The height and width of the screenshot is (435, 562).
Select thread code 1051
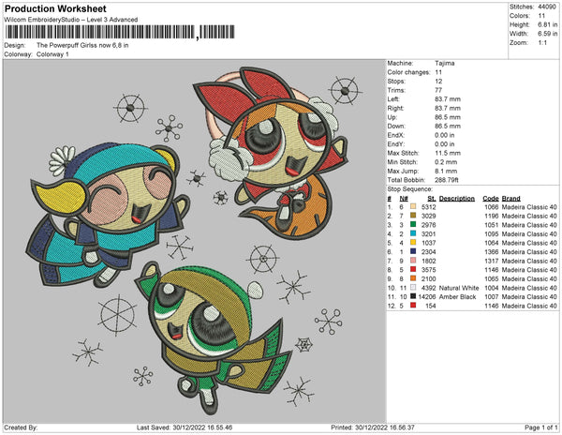point(491,225)
